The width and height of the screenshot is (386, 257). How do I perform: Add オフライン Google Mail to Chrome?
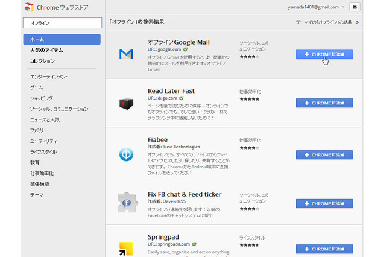(x=324, y=54)
